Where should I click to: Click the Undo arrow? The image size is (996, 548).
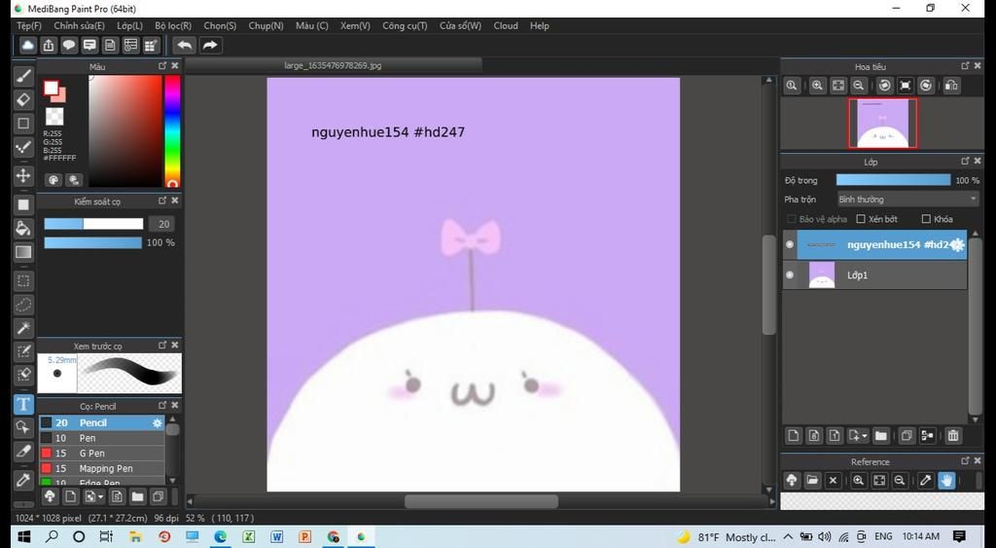[x=184, y=45]
